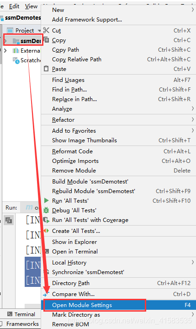Click the Copy icon in context menu
This screenshot has width=196, height=329.
coord(46,40)
